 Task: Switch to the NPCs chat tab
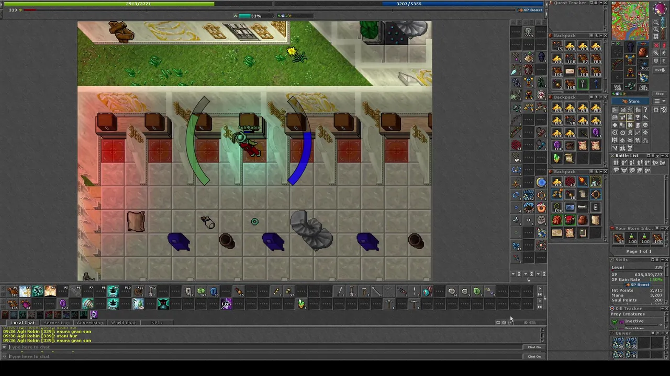[x=157, y=323]
